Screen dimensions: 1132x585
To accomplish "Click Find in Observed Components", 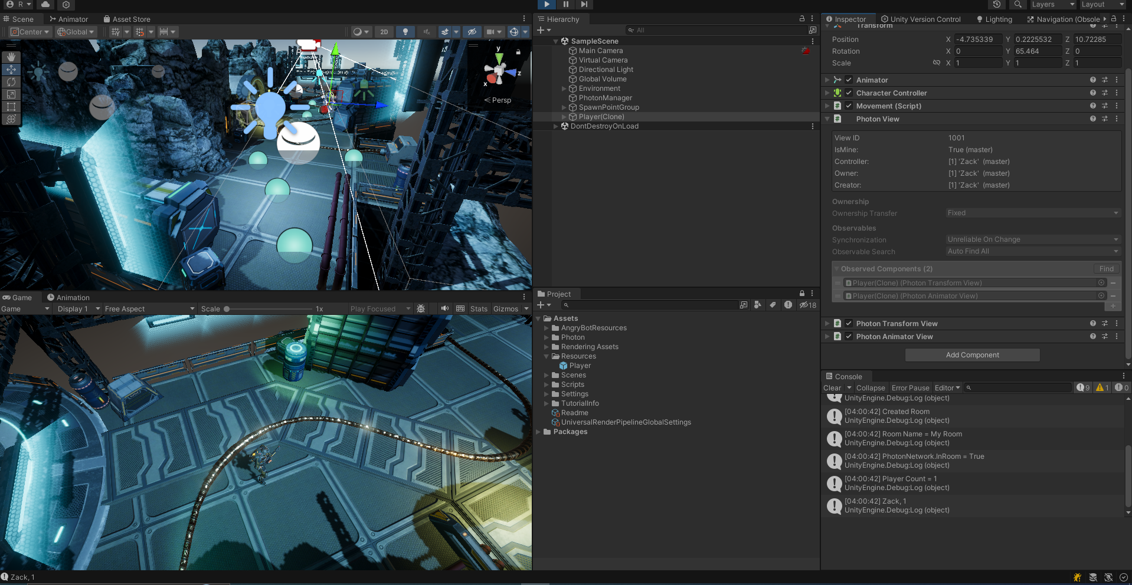I will point(1107,268).
